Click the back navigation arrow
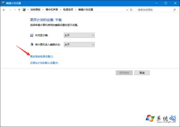This screenshot has width=180, height=127. [4, 10]
